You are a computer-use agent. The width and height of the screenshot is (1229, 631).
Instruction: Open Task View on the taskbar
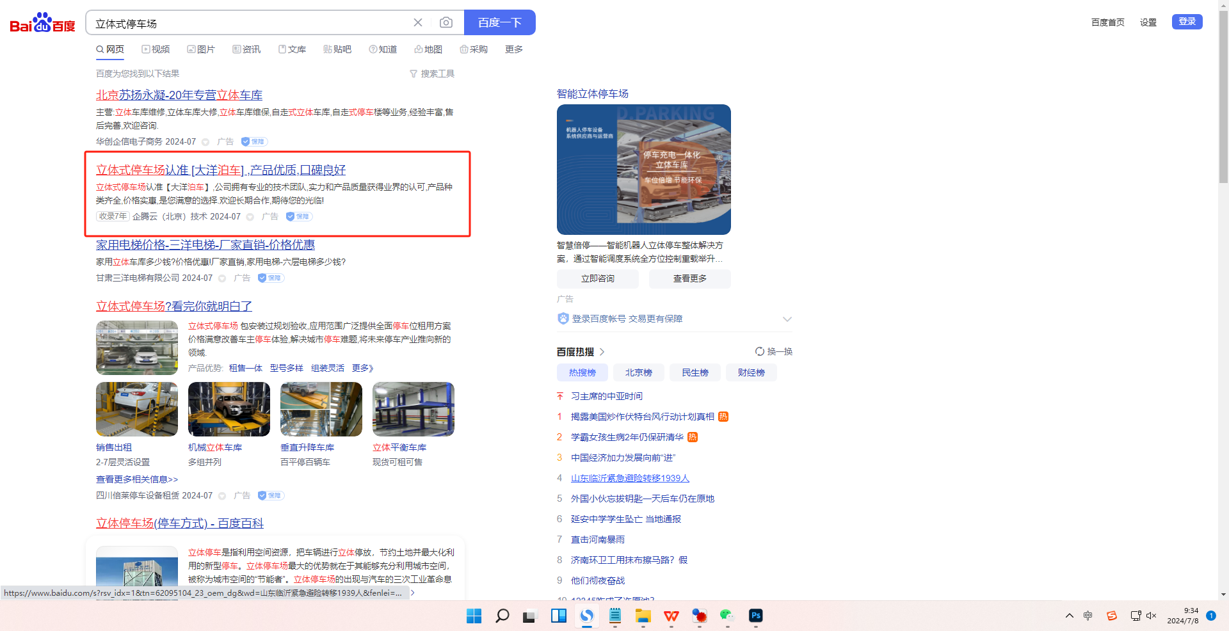529,616
